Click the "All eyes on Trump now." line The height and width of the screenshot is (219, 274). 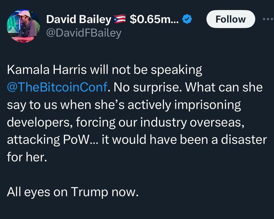(x=73, y=192)
